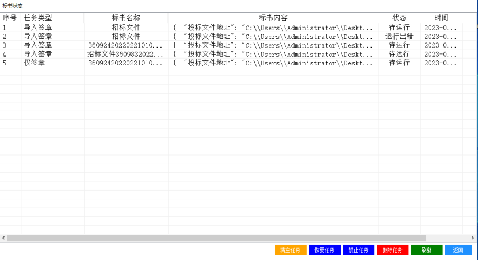Image resolution: width=478 pixels, height=260 pixels.
Task: Click 导入签章 in row 1
Action: [x=38, y=28]
